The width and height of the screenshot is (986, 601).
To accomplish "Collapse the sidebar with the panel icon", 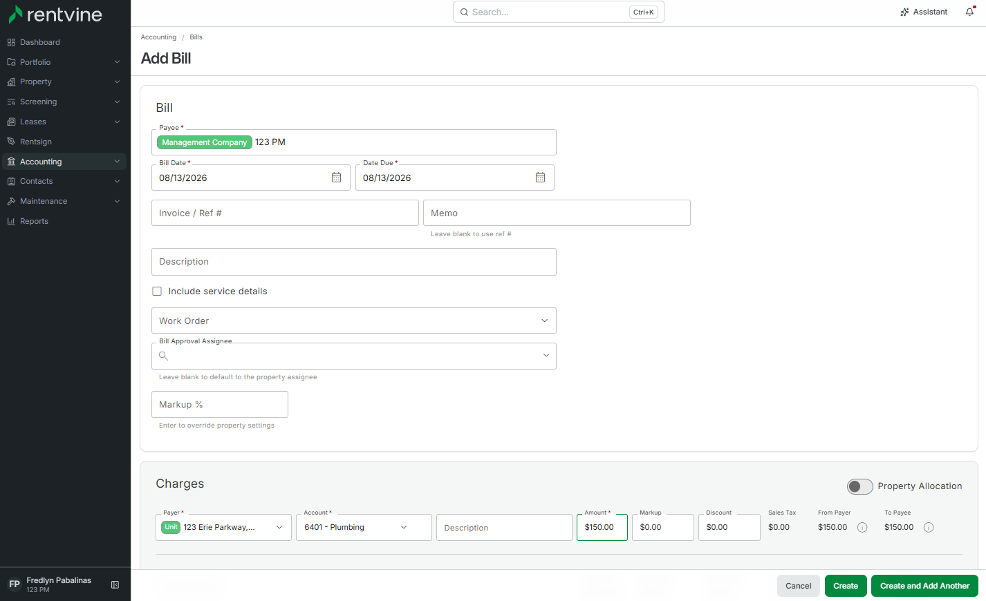I will (x=115, y=584).
